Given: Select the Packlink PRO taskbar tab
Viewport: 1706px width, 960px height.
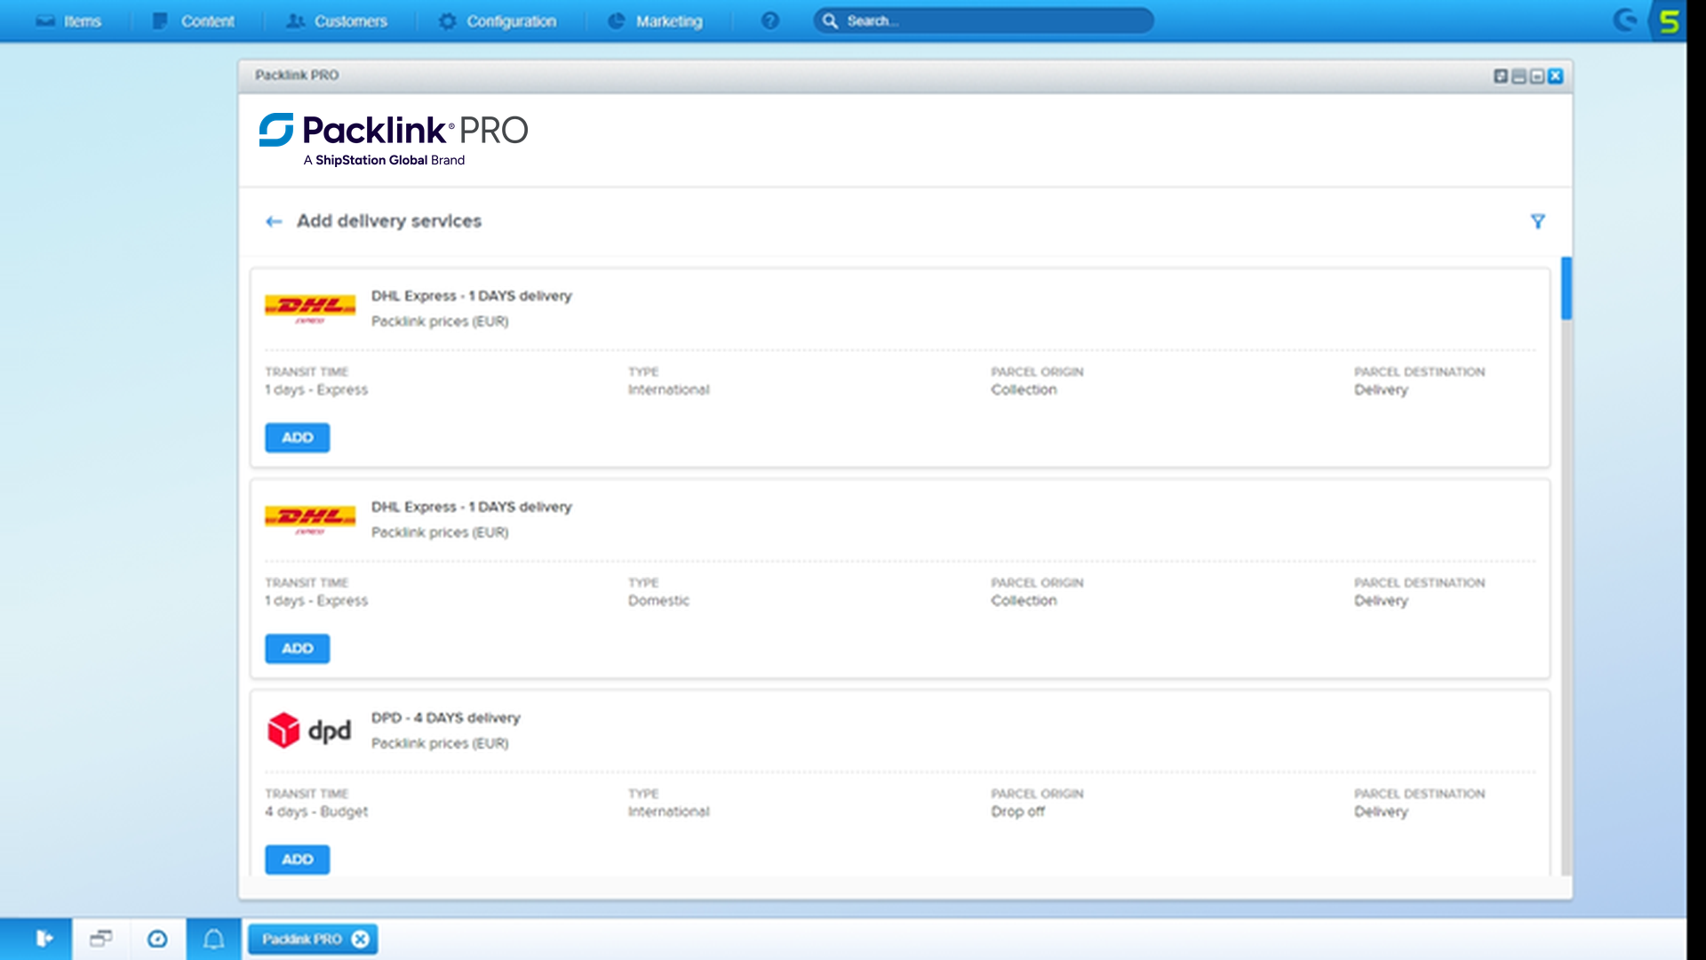Looking at the screenshot, I should click(302, 940).
